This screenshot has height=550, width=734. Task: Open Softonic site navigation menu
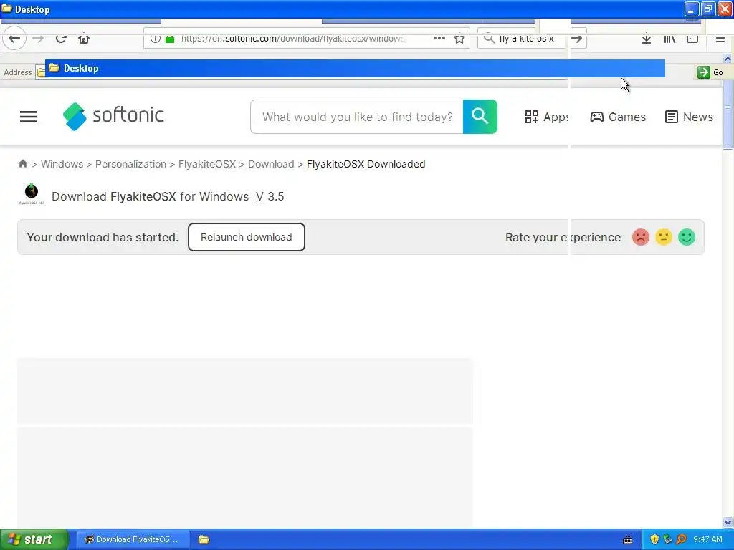click(29, 117)
